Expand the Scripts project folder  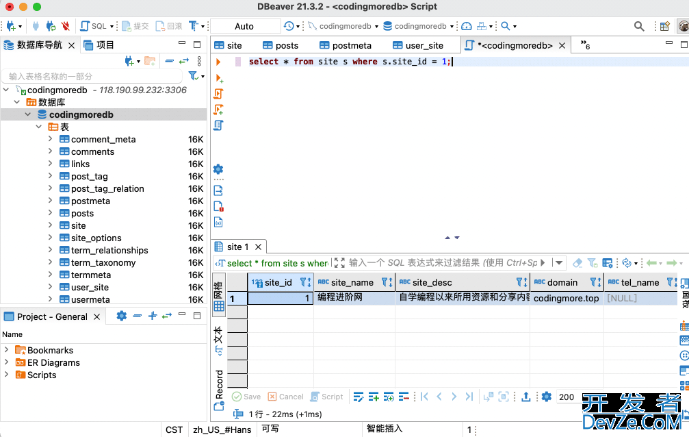point(7,375)
